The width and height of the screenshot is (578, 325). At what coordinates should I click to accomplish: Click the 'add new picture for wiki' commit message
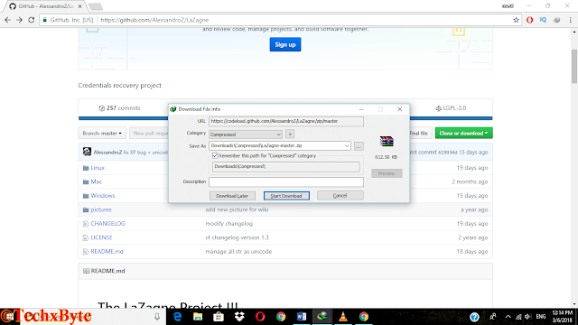coord(237,209)
